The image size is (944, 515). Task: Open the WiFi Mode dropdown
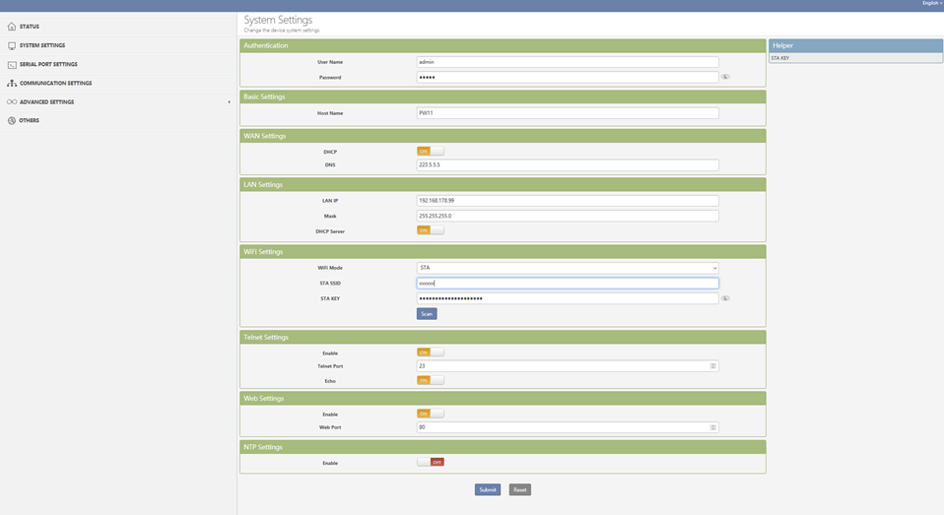point(568,268)
